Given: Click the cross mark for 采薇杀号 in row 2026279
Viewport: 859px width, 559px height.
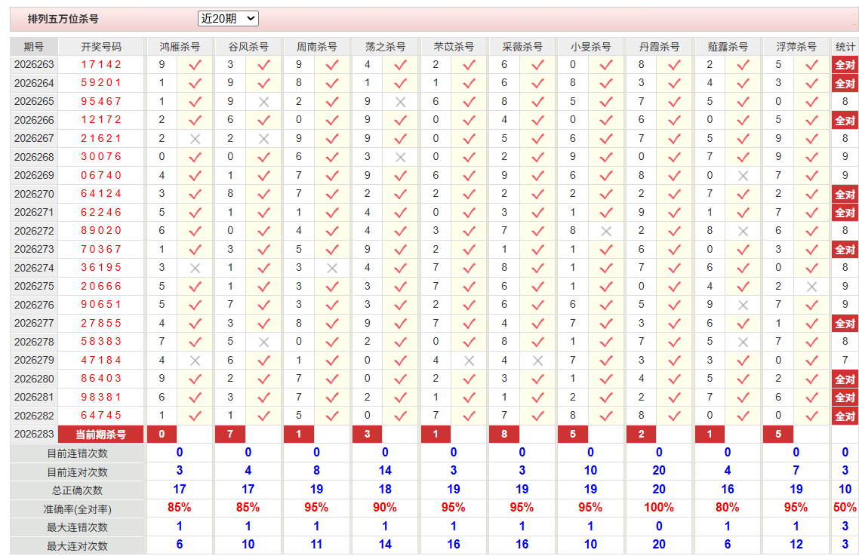Looking at the screenshot, I should [538, 361].
